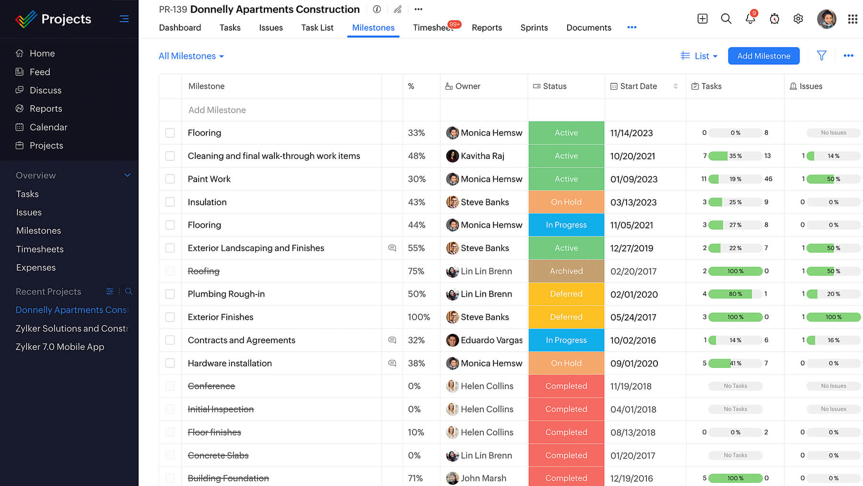
Task: Select the Insulation milestone checkbox
Action: click(170, 202)
